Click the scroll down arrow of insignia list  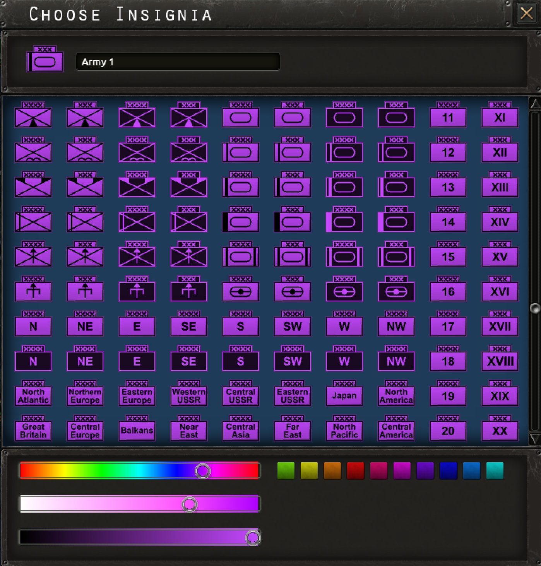(x=535, y=438)
